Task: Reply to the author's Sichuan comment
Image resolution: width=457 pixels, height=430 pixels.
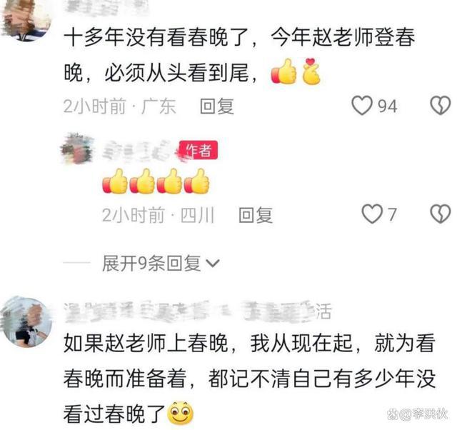Action: click(256, 215)
